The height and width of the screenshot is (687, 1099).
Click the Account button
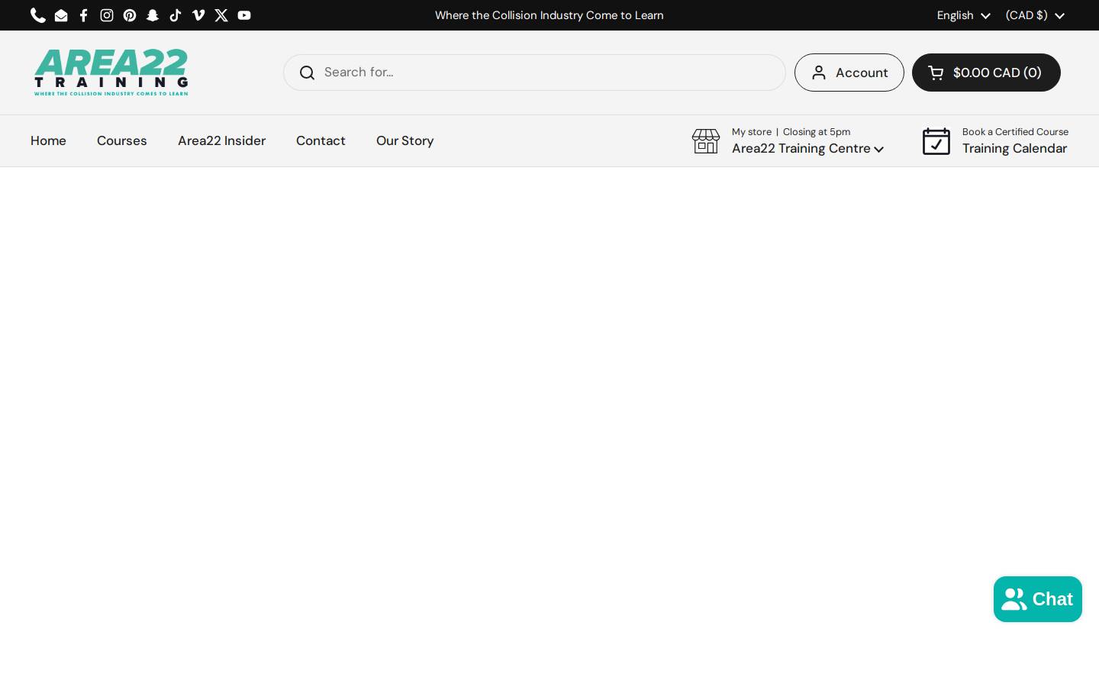click(x=849, y=73)
